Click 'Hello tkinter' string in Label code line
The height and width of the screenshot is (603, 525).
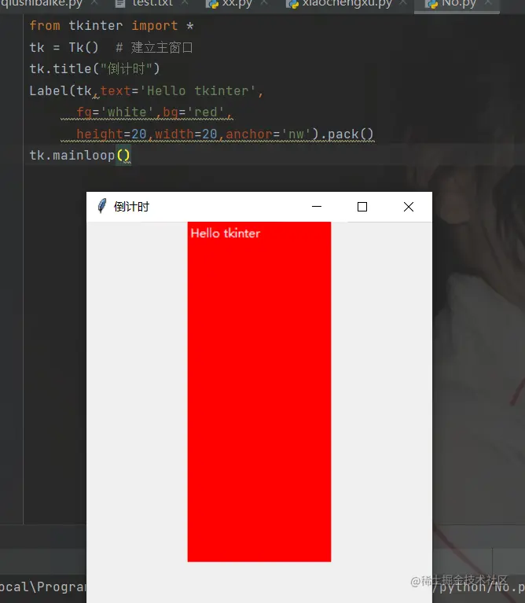coord(197,90)
